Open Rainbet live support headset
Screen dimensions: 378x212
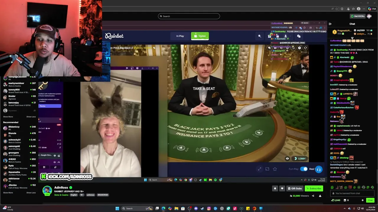click(x=319, y=169)
